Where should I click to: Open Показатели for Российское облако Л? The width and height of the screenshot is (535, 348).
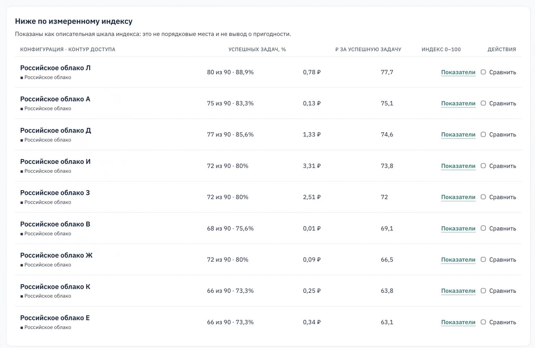tap(458, 72)
